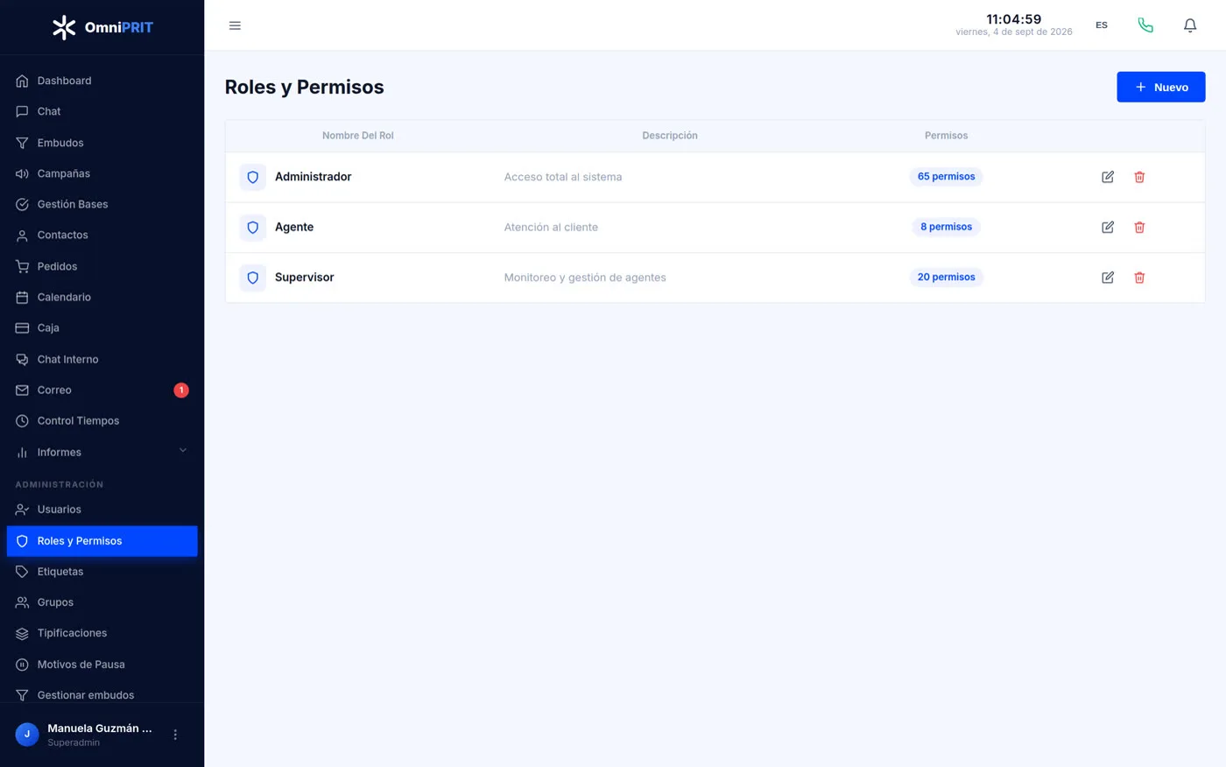
Task: Edit the Administrador role
Action: [1108, 177]
